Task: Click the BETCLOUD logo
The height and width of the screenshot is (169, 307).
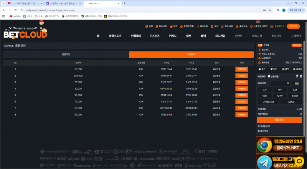Action: (25, 33)
